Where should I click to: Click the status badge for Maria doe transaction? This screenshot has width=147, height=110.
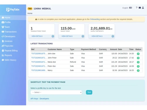[138, 62]
